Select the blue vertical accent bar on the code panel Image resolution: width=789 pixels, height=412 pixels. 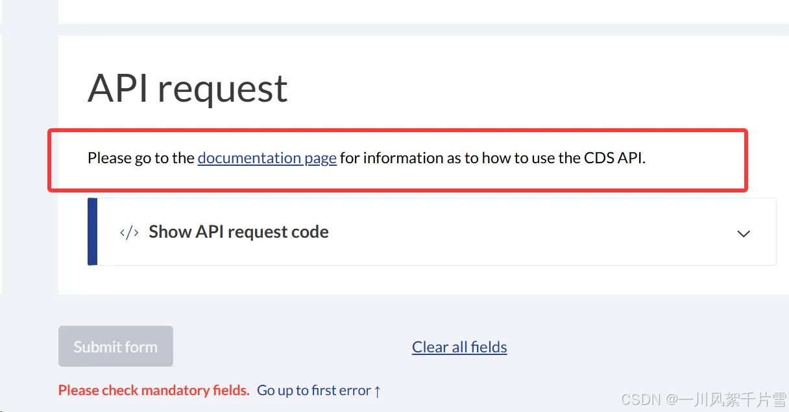92,232
